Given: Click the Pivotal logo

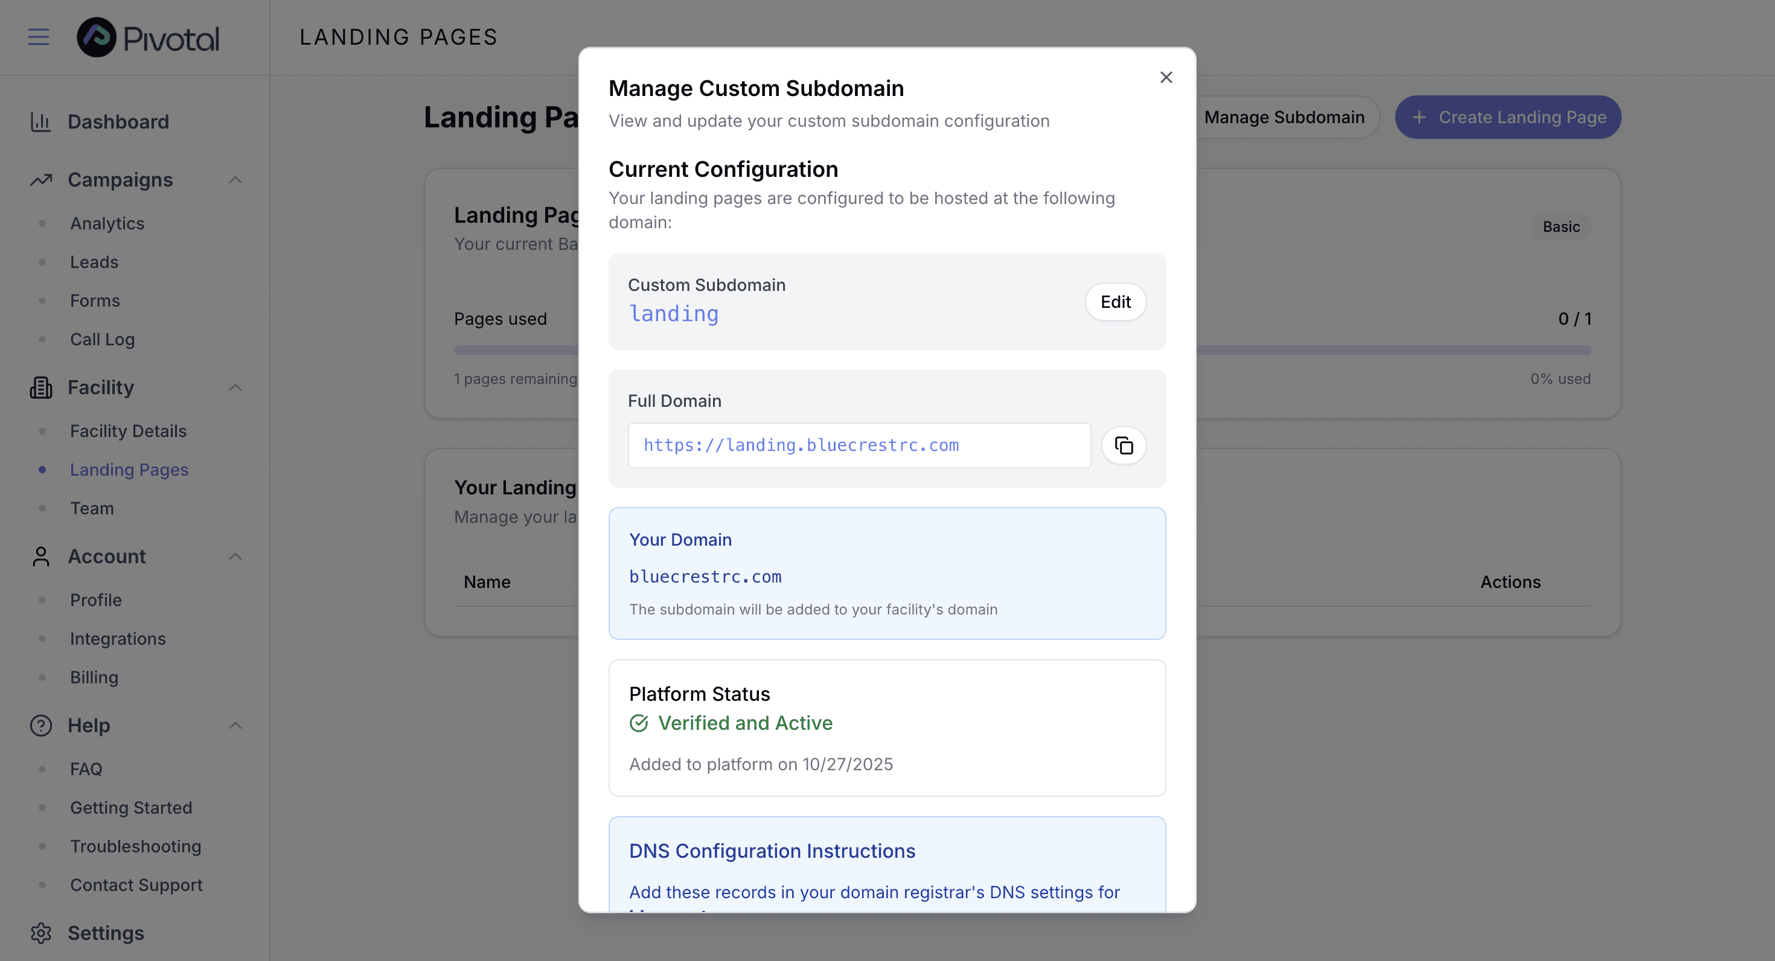Looking at the screenshot, I should click(x=148, y=37).
